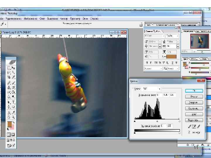Switch to the Стили tab

[204, 59]
